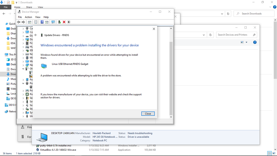This screenshot has height=156, width=277.
Task: Click the Explorer Refresh button next to address bar
Action: point(228,14)
